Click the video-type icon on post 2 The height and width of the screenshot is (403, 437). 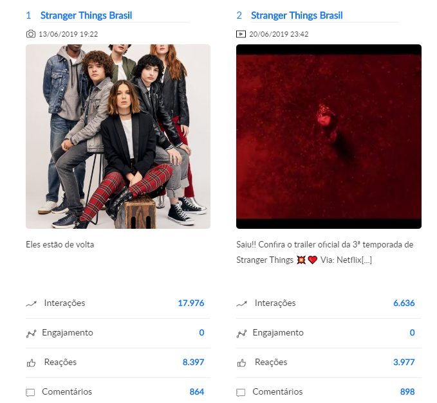coord(241,34)
